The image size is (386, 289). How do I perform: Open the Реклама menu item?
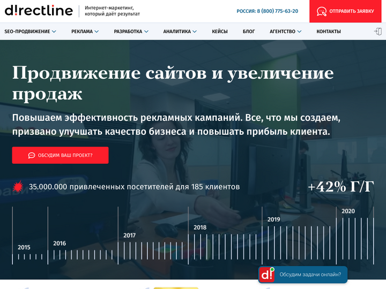click(82, 32)
